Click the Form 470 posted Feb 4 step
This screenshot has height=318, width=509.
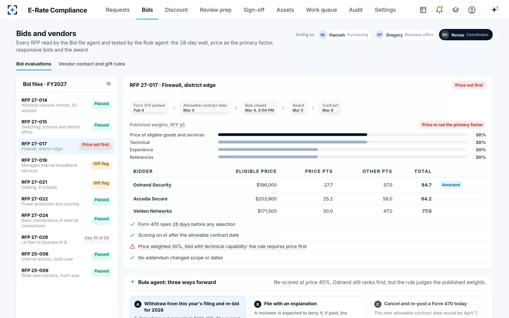149,108
